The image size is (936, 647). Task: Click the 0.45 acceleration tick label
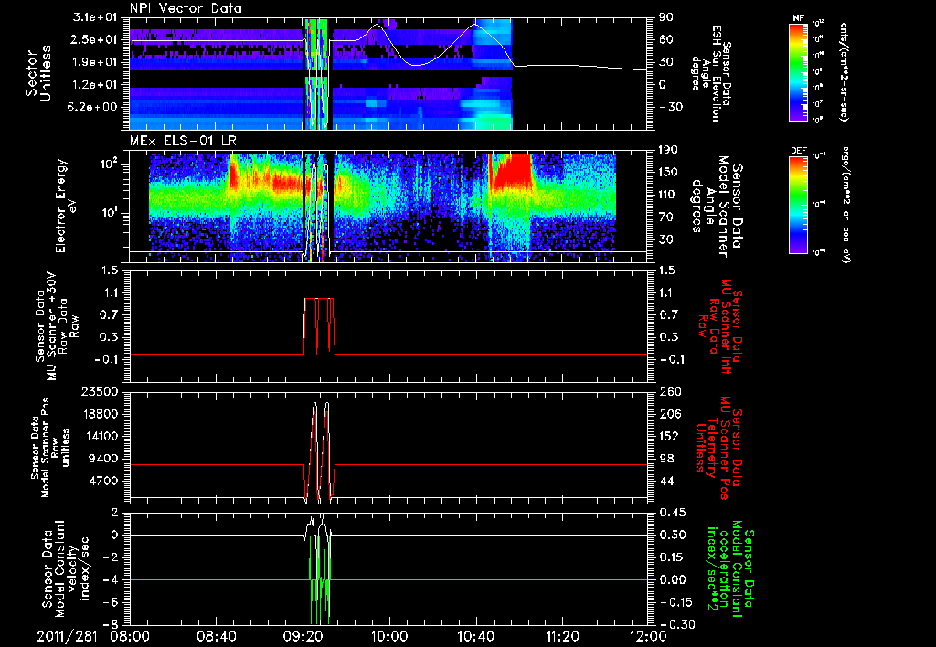672,513
